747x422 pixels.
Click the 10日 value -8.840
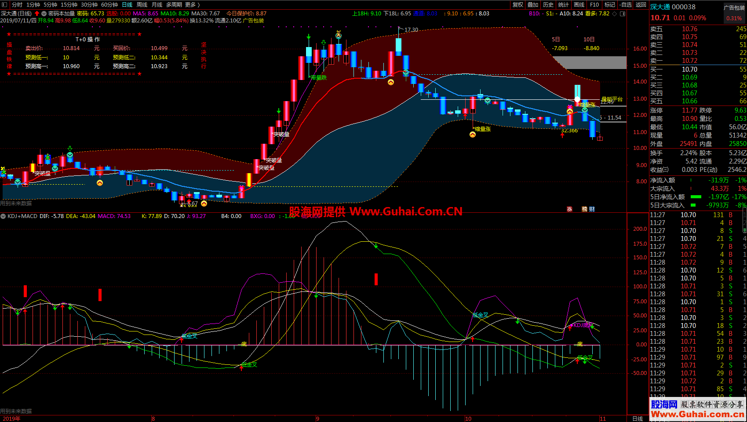click(x=591, y=48)
